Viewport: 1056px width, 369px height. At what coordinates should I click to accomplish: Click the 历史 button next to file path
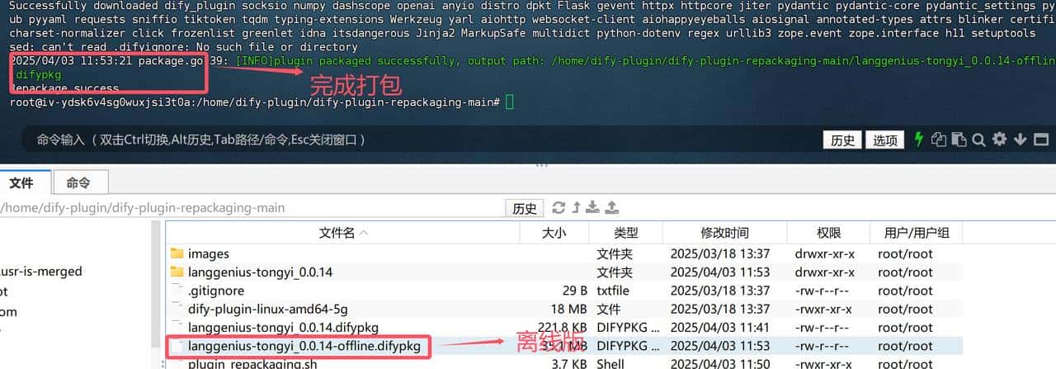[525, 208]
